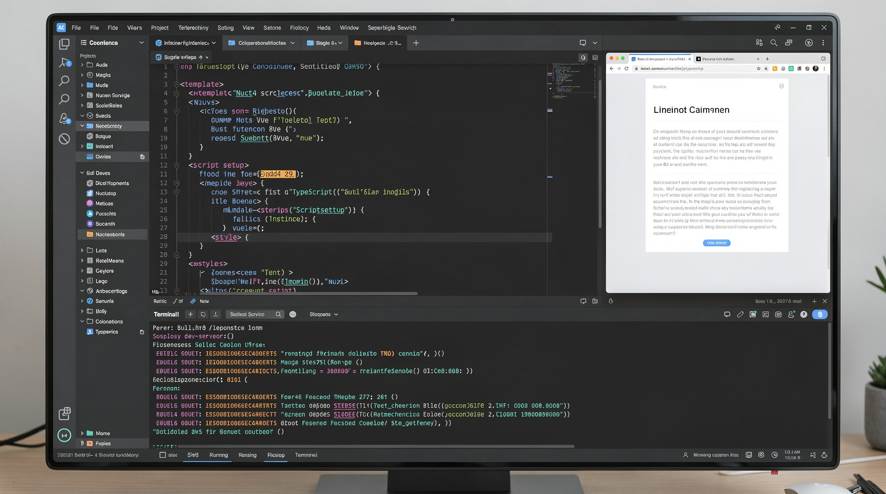
Task: Click the blue button on the browser page
Action: [x=717, y=243]
